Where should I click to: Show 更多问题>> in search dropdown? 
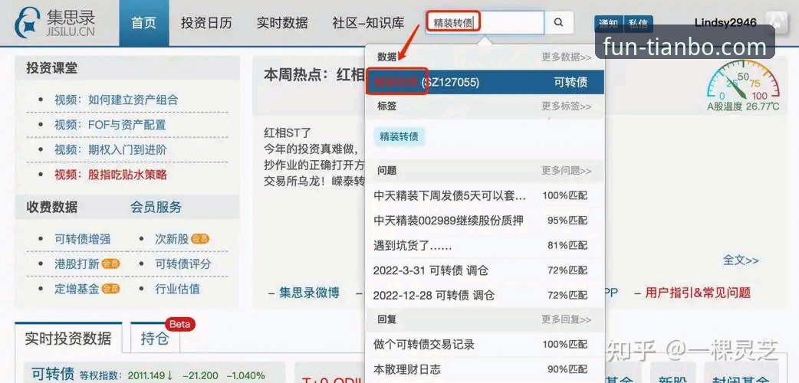pos(566,171)
